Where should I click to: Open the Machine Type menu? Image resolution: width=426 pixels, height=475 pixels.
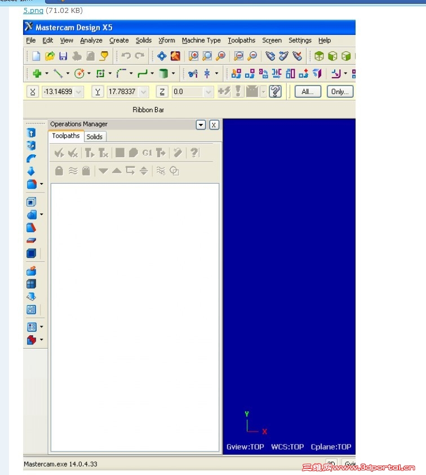(201, 41)
